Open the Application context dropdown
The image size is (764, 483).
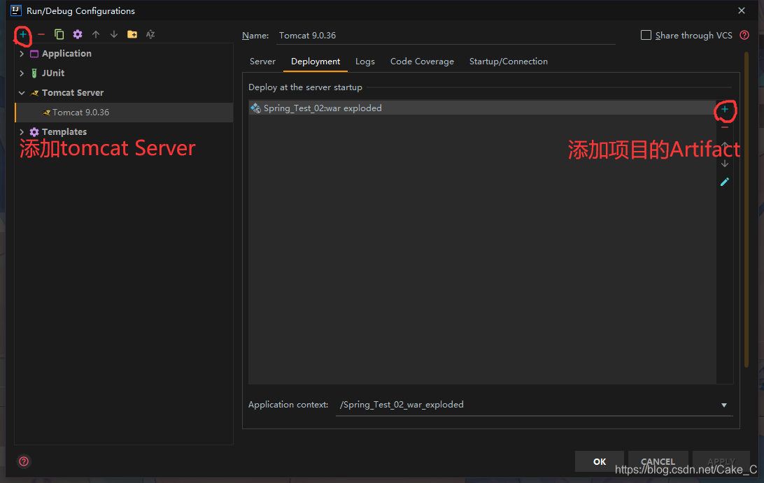click(x=724, y=405)
